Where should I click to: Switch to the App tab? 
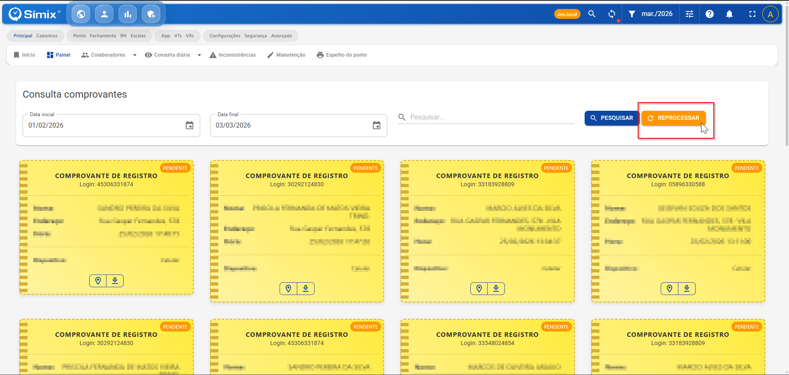(166, 36)
